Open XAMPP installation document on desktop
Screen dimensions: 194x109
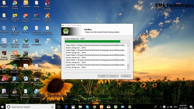click(25, 94)
